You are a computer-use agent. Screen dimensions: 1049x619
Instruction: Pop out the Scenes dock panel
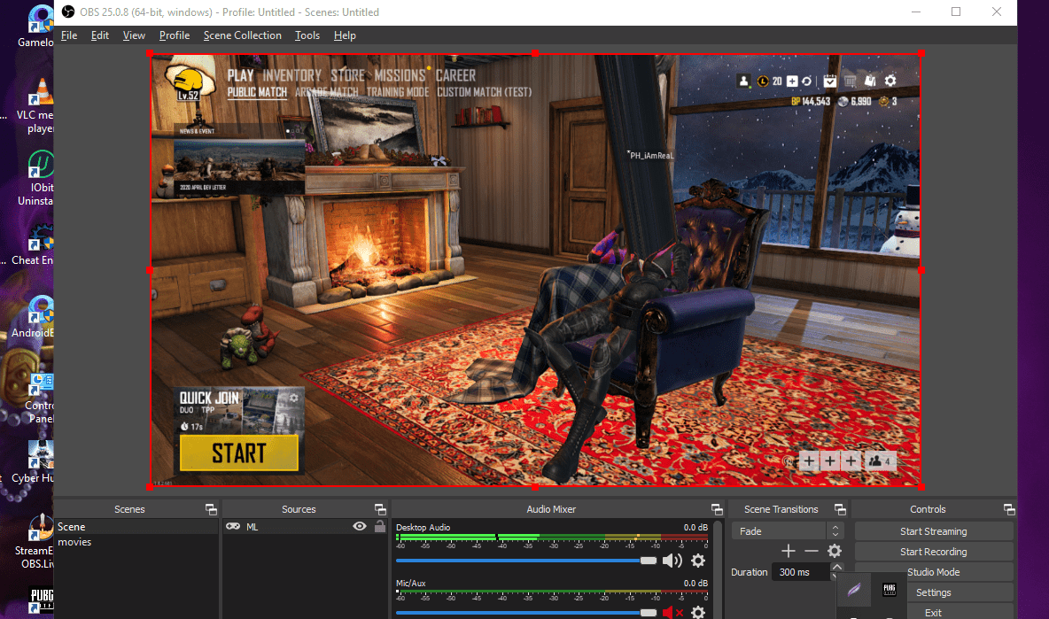click(x=211, y=509)
